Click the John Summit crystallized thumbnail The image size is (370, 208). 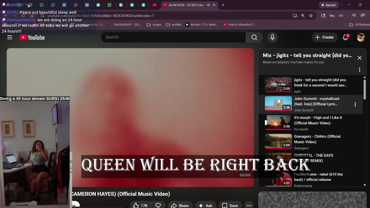tap(278, 103)
